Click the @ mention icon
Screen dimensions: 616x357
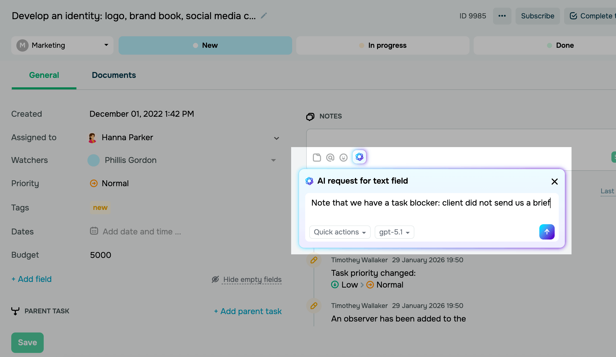[x=330, y=158]
